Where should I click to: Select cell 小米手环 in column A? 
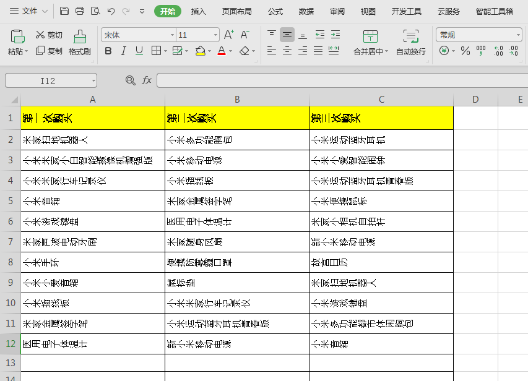coord(93,262)
